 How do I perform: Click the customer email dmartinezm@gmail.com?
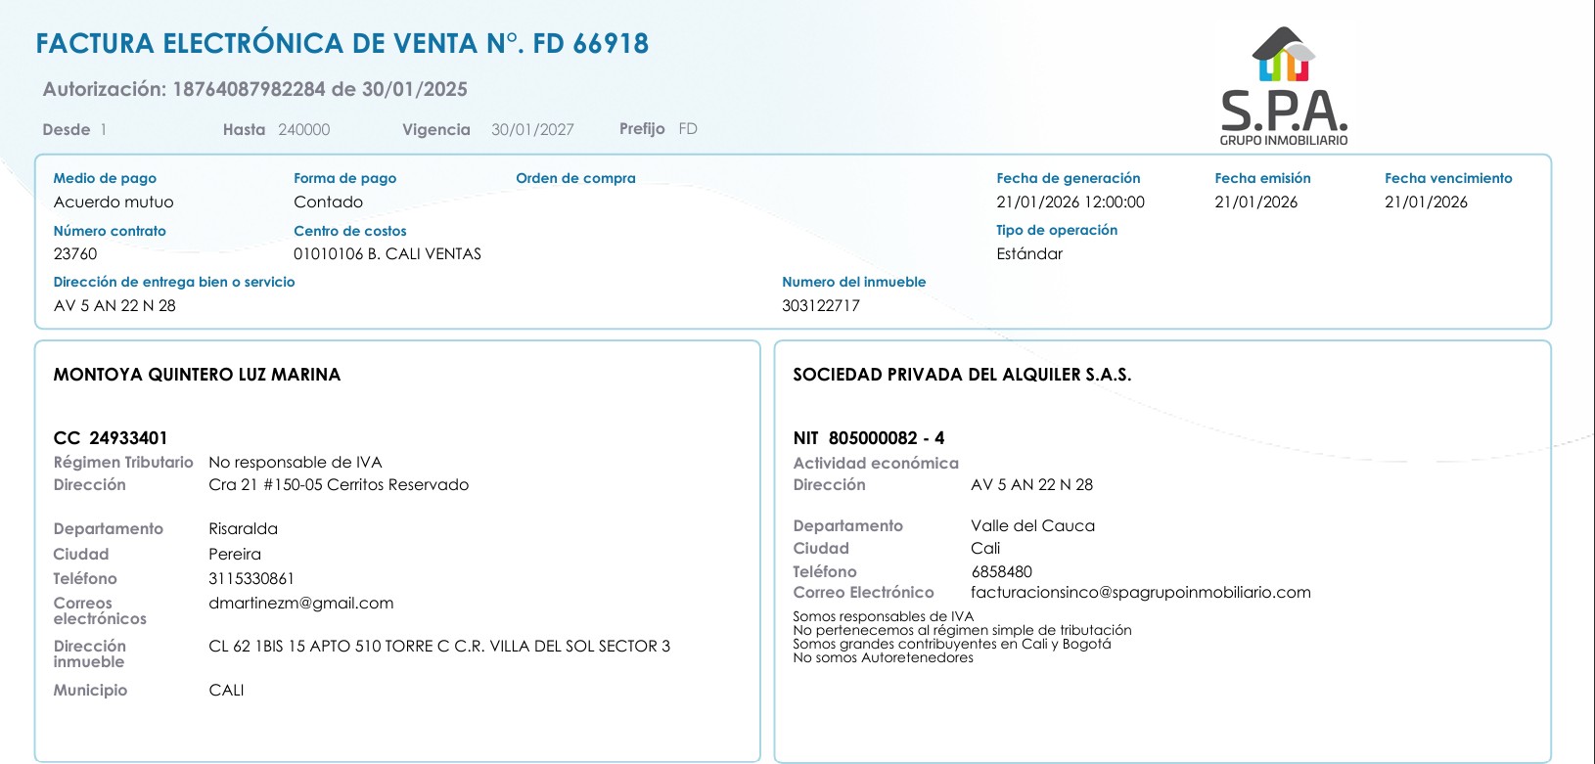[x=300, y=604]
